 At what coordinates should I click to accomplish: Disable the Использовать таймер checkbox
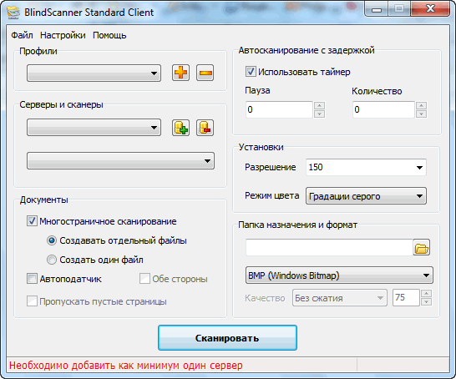pos(251,72)
